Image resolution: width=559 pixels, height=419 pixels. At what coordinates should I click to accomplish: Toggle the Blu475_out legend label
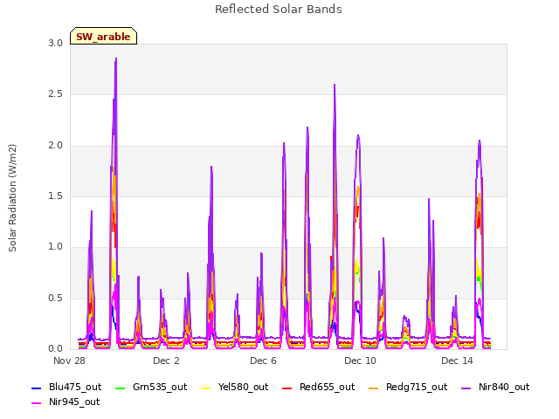click(x=75, y=388)
